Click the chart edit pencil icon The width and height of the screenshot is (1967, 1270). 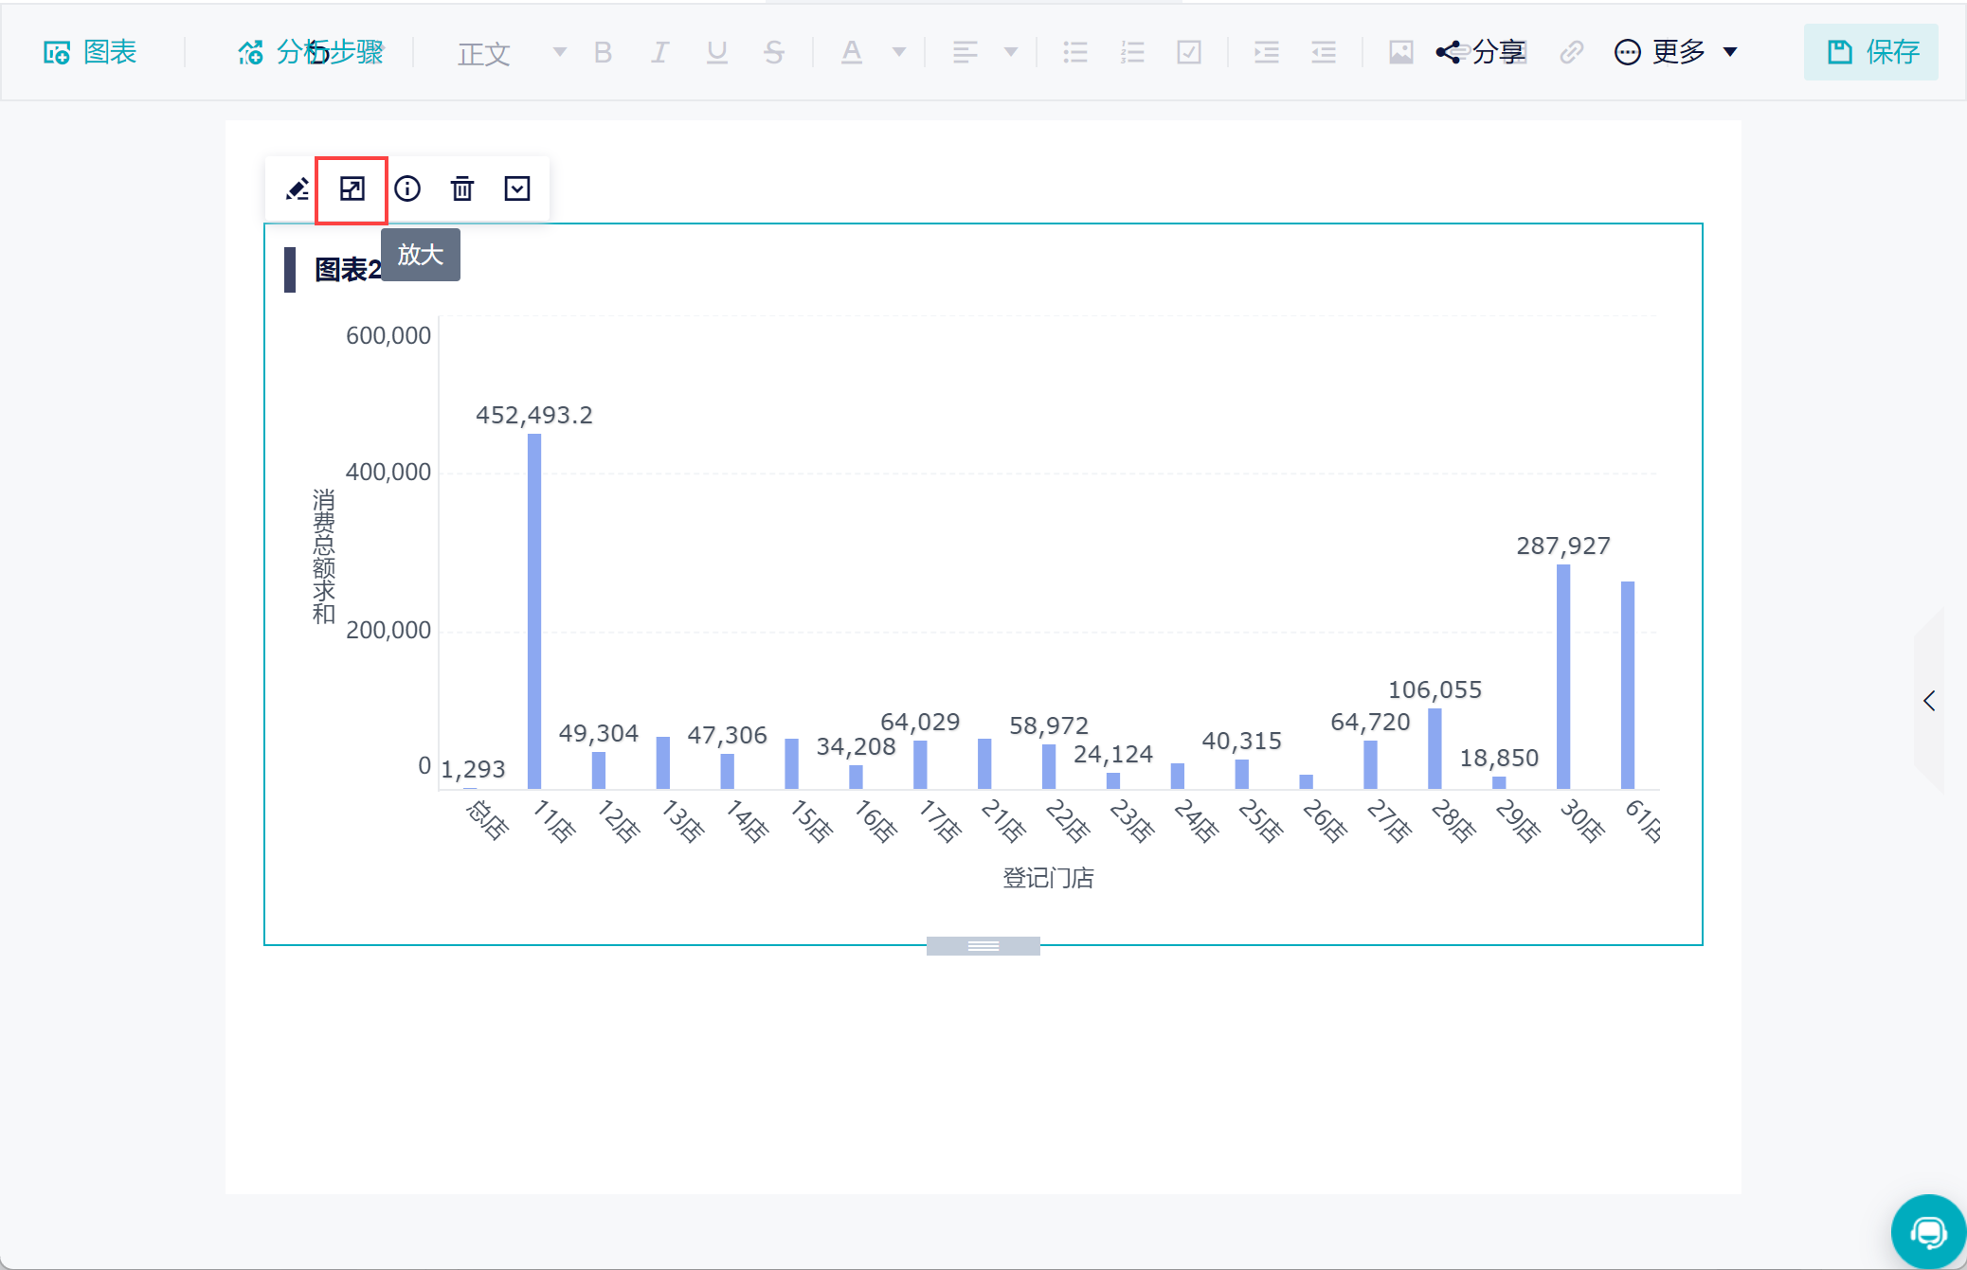coord(297,189)
